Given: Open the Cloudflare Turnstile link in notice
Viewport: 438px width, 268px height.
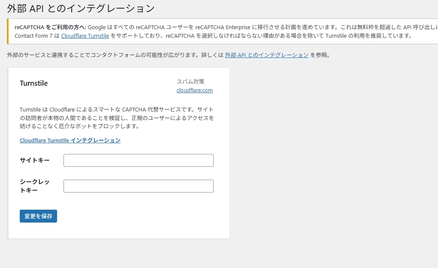Looking at the screenshot, I should point(85,36).
